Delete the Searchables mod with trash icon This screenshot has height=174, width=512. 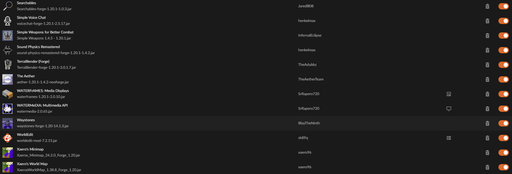(x=487, y=6)
